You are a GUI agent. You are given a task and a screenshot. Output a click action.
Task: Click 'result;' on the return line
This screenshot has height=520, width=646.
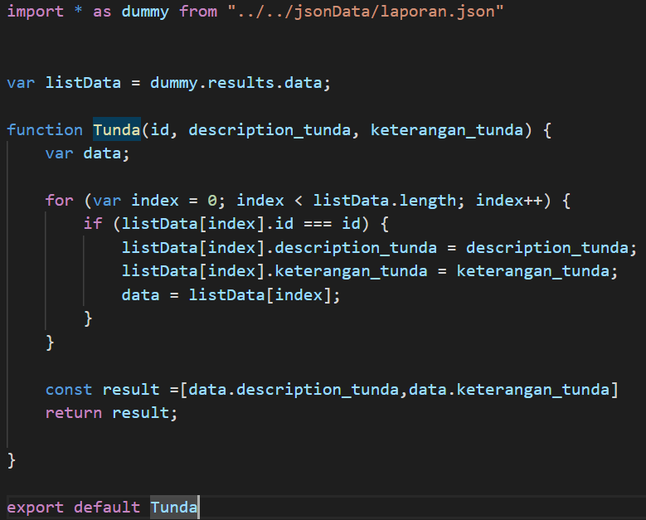(x=145, y=413)
